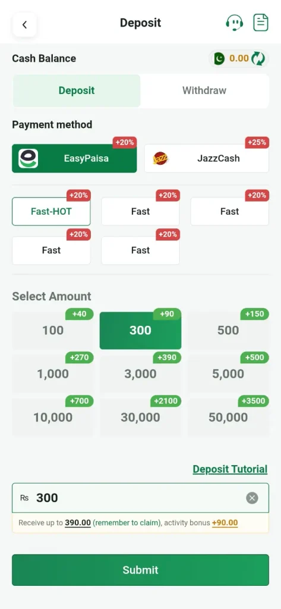Open the Deposit Tutorial link
This screenshot has width=281, height=609.
(x=230, y=469)
